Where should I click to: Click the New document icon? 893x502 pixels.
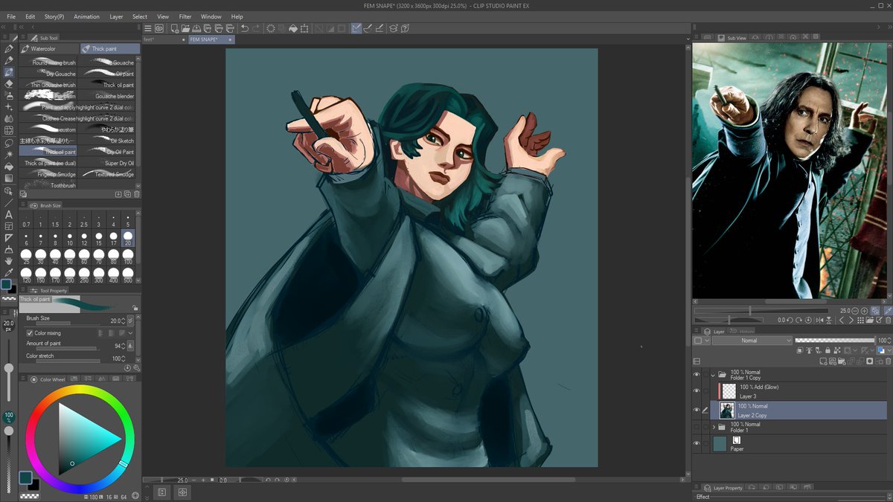[174, 29]
